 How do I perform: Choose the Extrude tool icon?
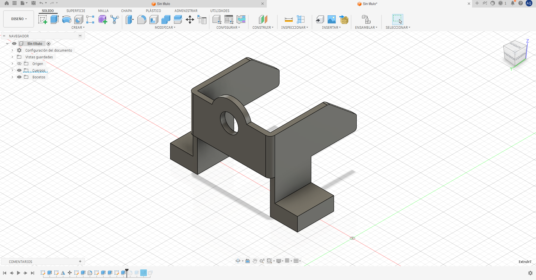pos(54,19)
